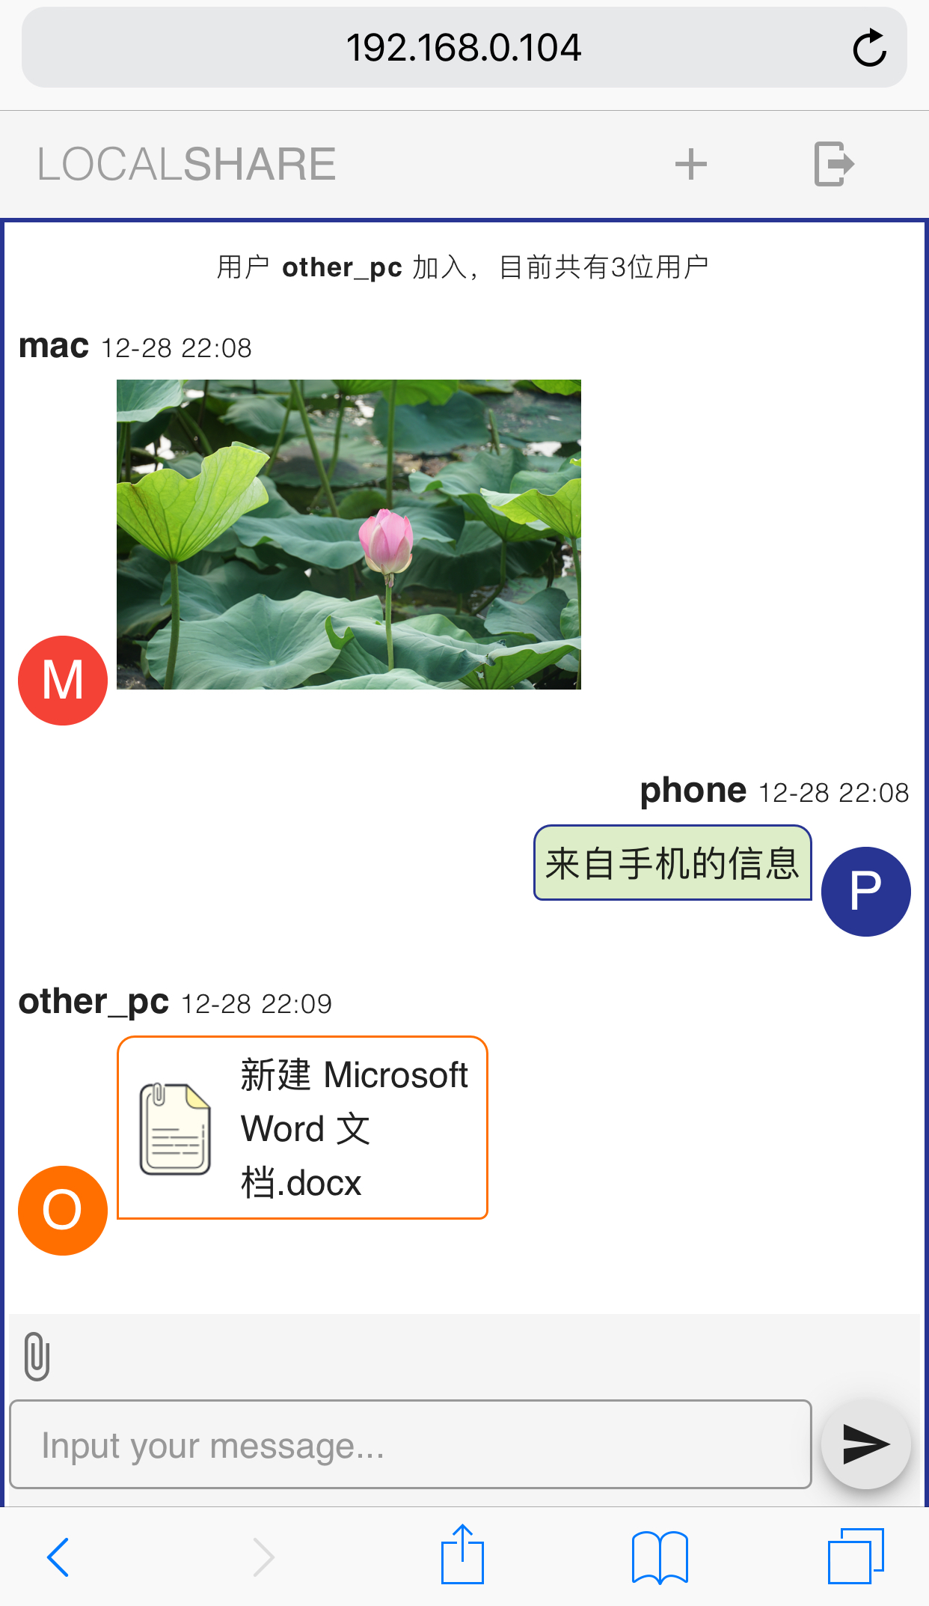The image size is (929, 1606).
Task: Select the green 来自手机的信息 message bubble
Action: click(x=672, y=863)
